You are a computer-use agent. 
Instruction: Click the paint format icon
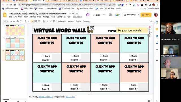pyautogui.click(x=21, y=21)
